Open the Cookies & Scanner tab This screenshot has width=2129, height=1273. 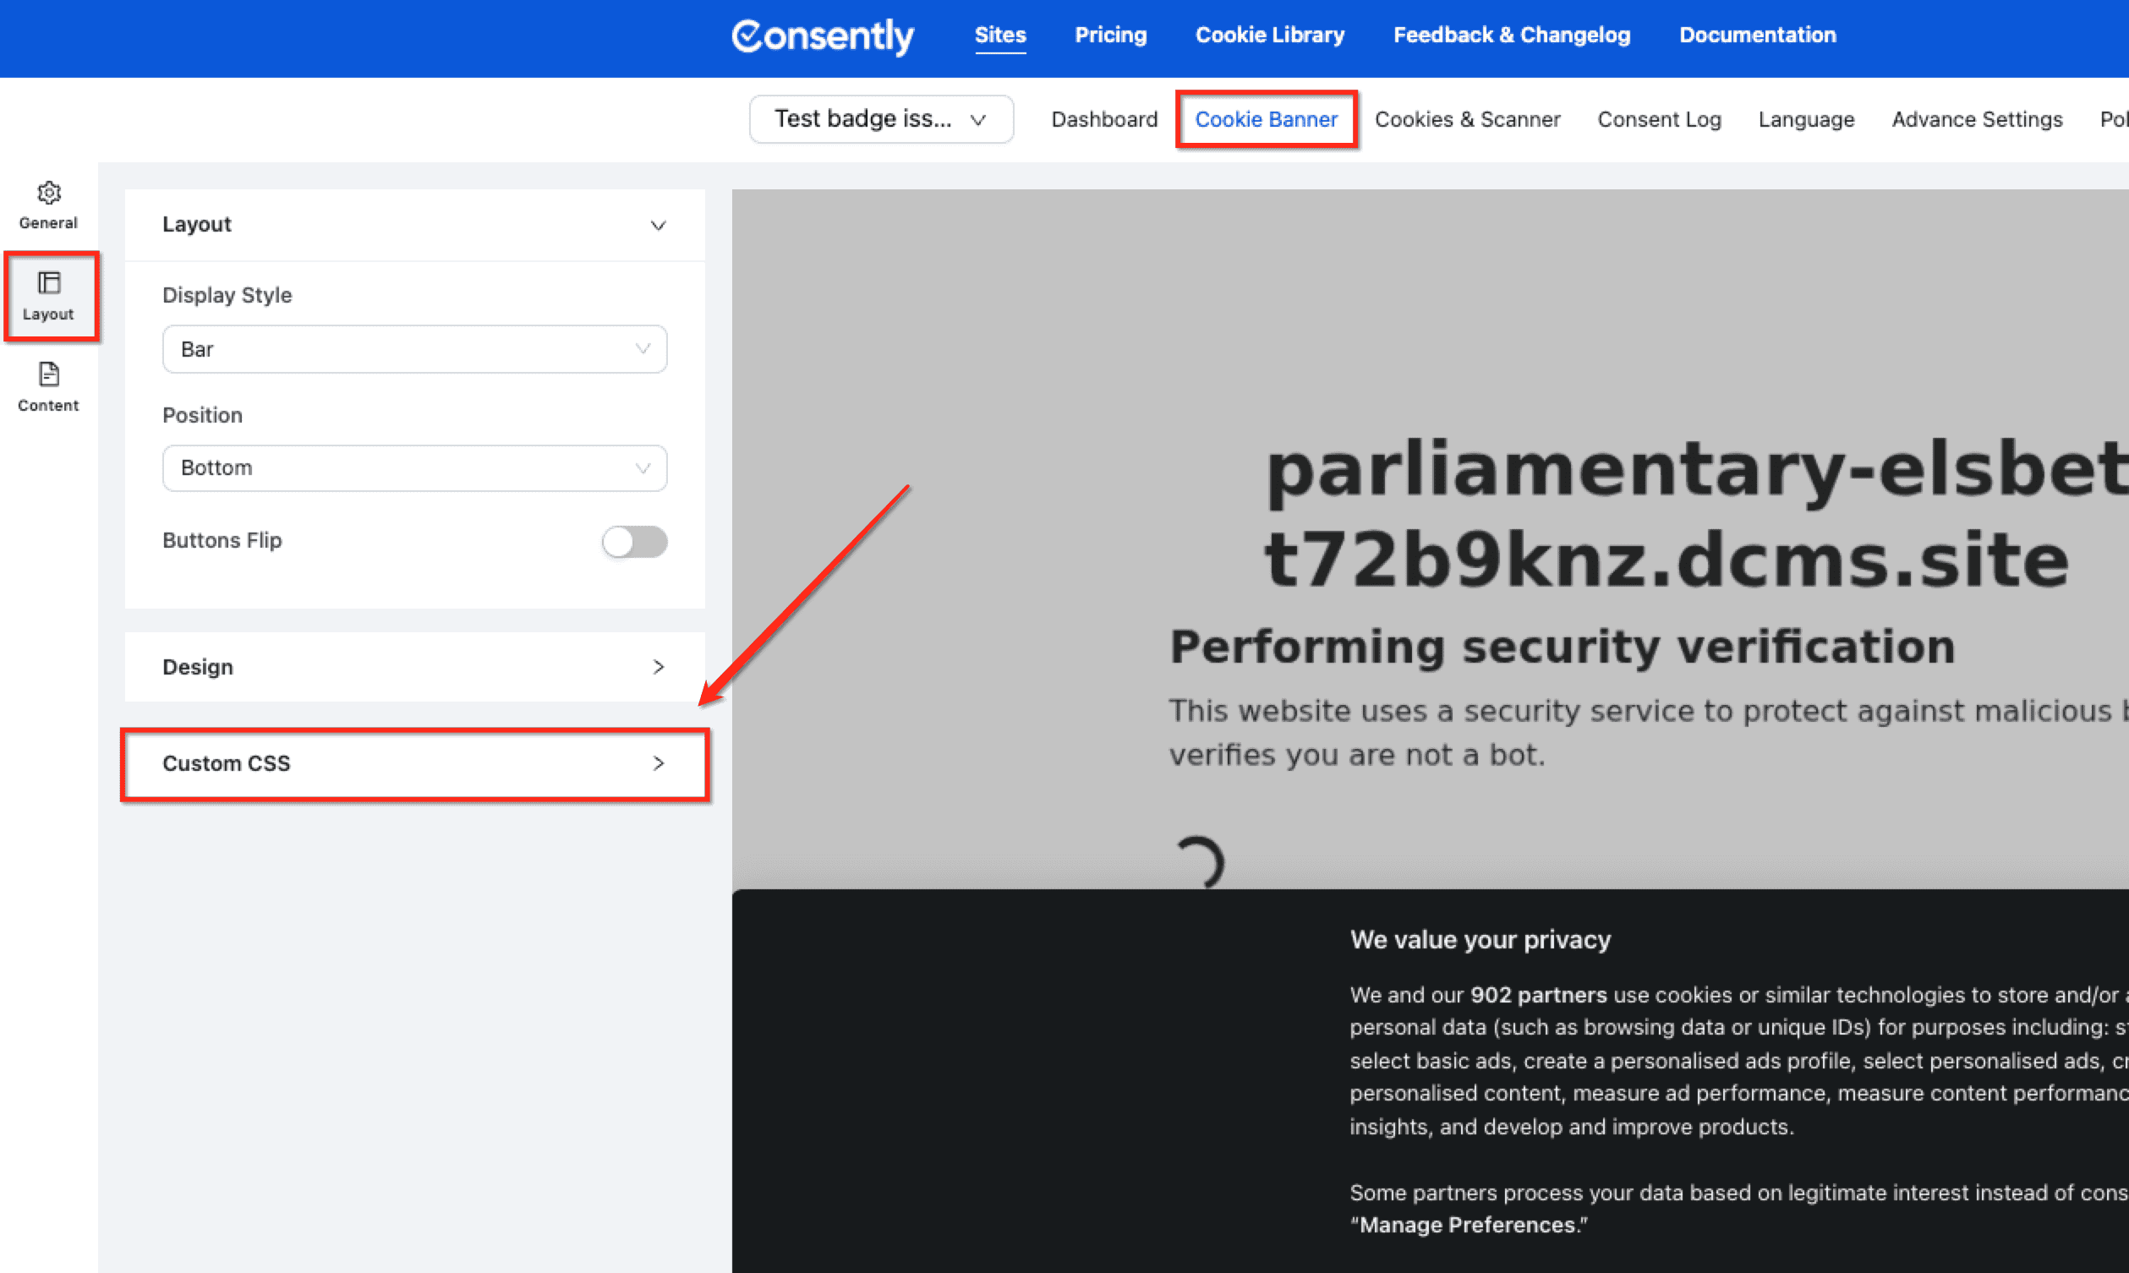[1468, 119]
